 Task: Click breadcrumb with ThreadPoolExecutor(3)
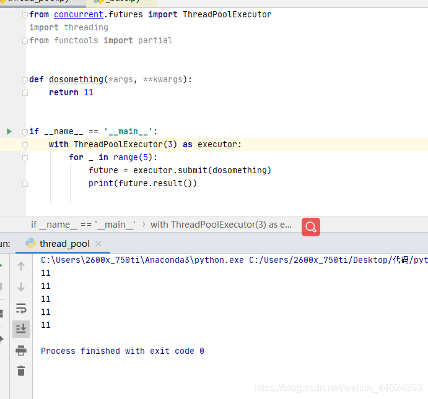tap(221, 225)
